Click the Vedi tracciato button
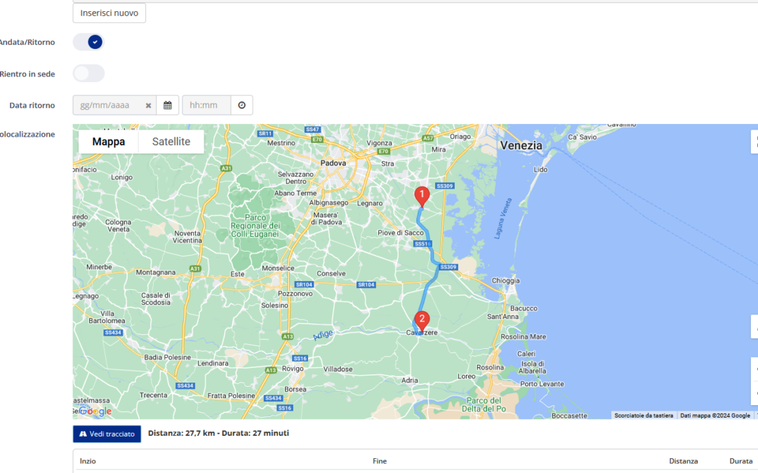 pyautogui.click(x=107, y=434)
